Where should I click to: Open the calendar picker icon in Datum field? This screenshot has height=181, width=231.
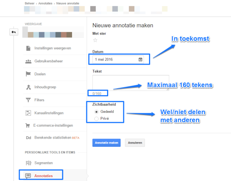click(x=141, y=60)
